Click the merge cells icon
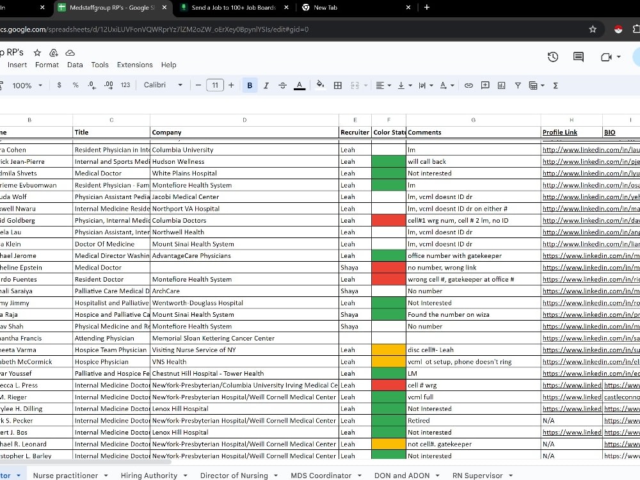Screen dimensions: 640x480 [x=355, y=85]
